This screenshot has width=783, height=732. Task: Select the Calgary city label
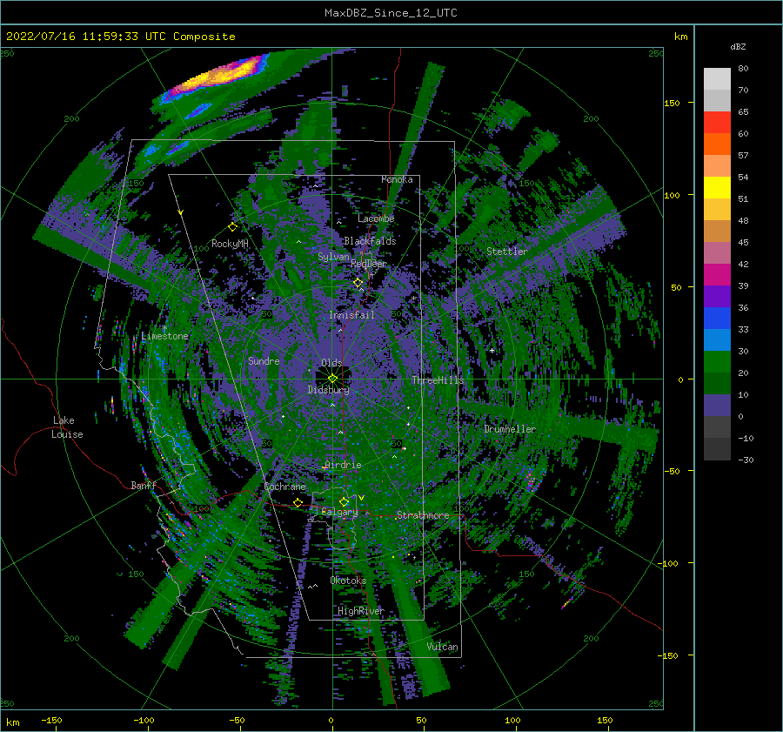[x=339, y=512]
